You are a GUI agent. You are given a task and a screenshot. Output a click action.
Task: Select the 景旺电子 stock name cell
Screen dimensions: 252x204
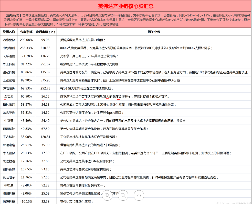tap(9, 177)
